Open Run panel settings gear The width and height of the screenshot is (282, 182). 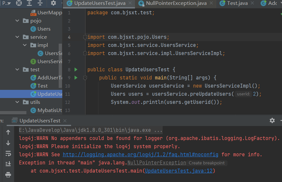pyautogui.click(x=272, y=120)
